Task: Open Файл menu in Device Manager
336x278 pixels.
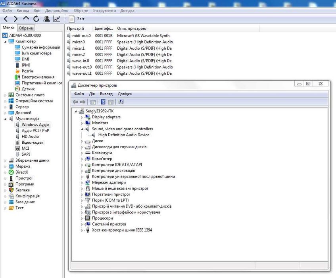Action: [79, 94]
